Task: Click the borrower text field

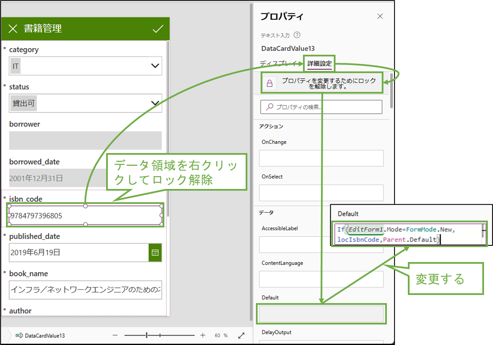Action: click(x=86, y=141)
